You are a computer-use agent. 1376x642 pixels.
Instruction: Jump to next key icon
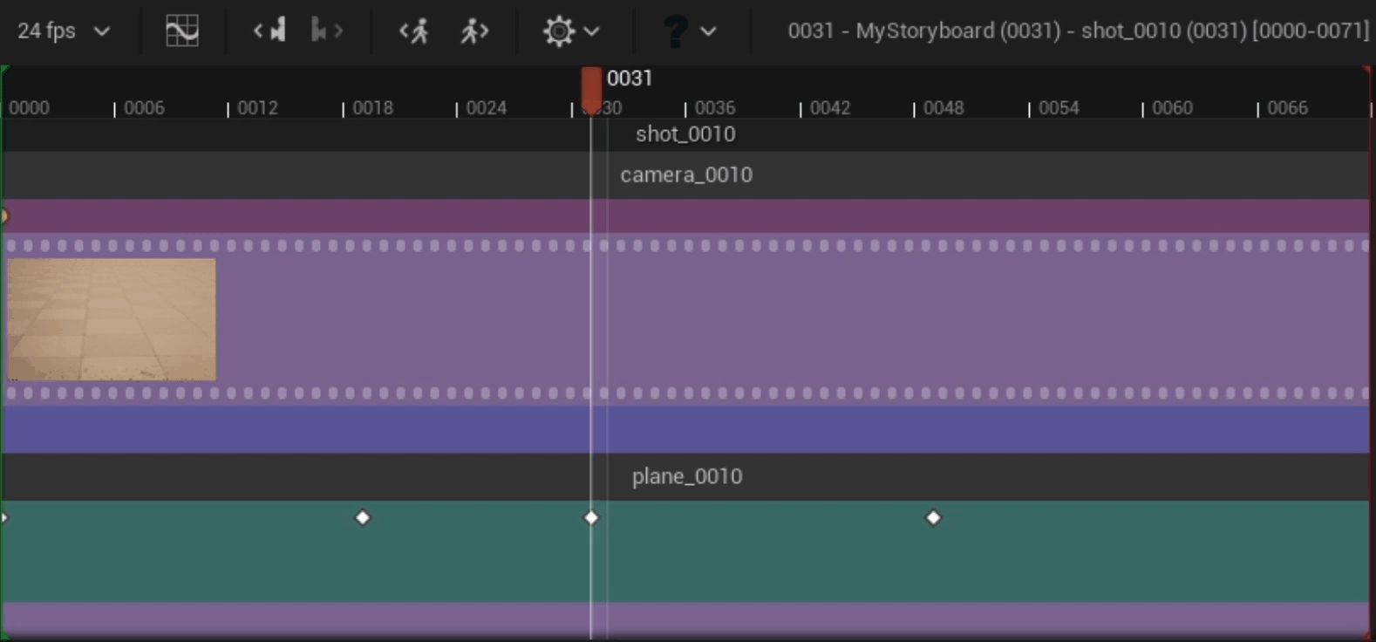327,31
